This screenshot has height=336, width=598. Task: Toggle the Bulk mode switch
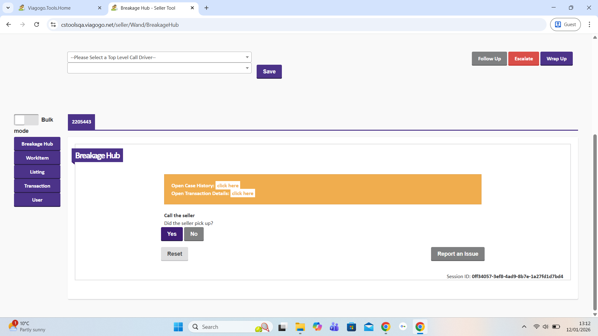[26, 120]
